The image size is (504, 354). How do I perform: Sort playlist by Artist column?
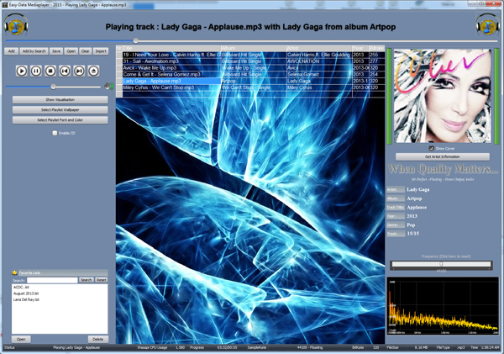pos(319,48)
